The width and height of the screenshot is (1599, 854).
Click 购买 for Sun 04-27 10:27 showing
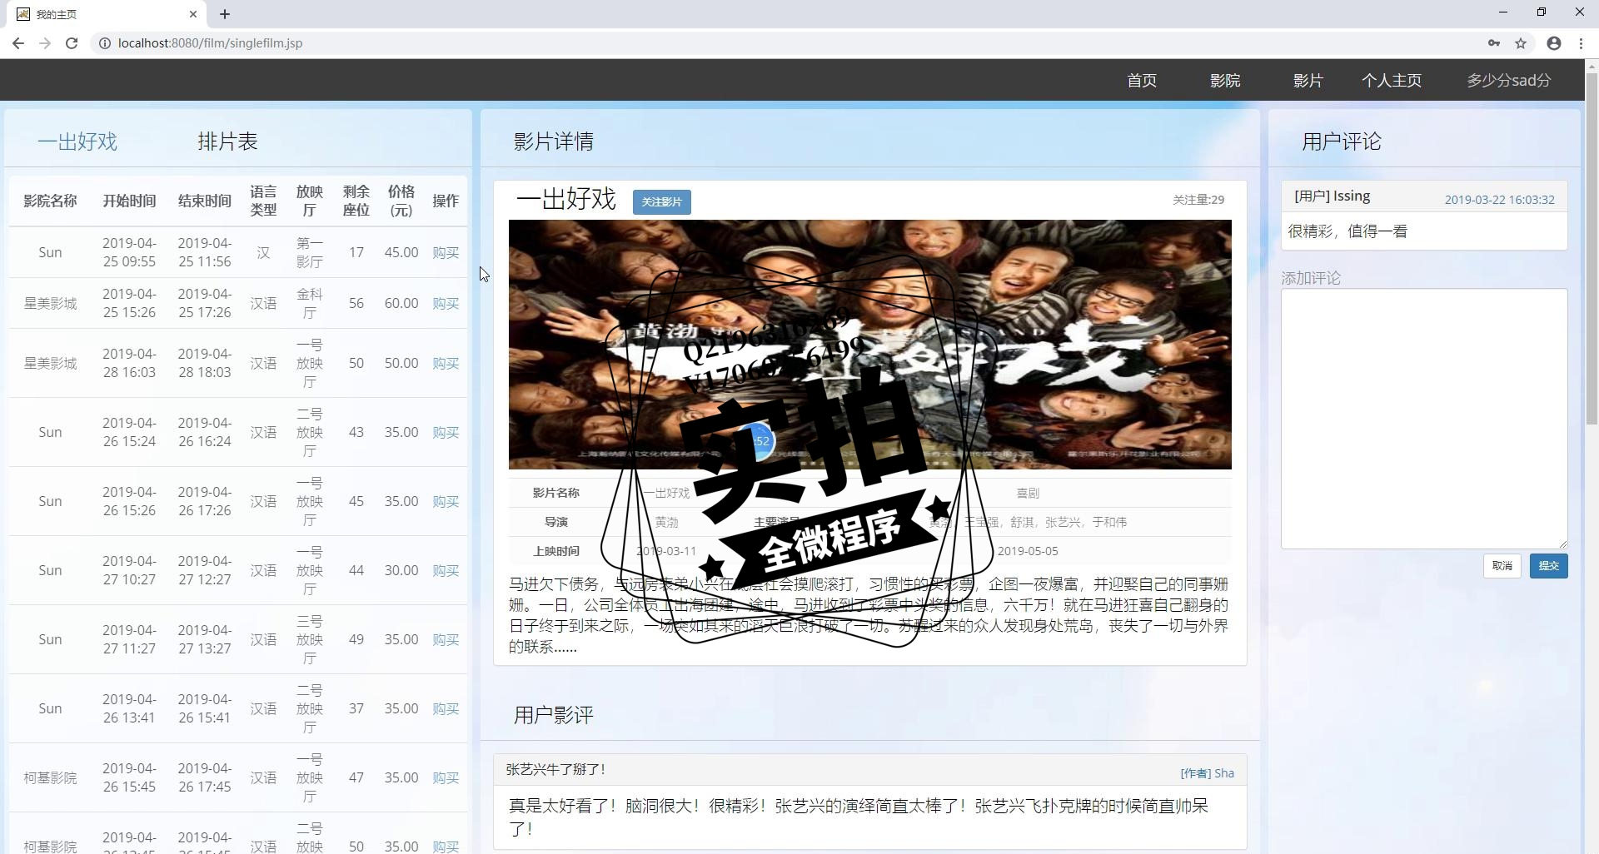point(446,570)
